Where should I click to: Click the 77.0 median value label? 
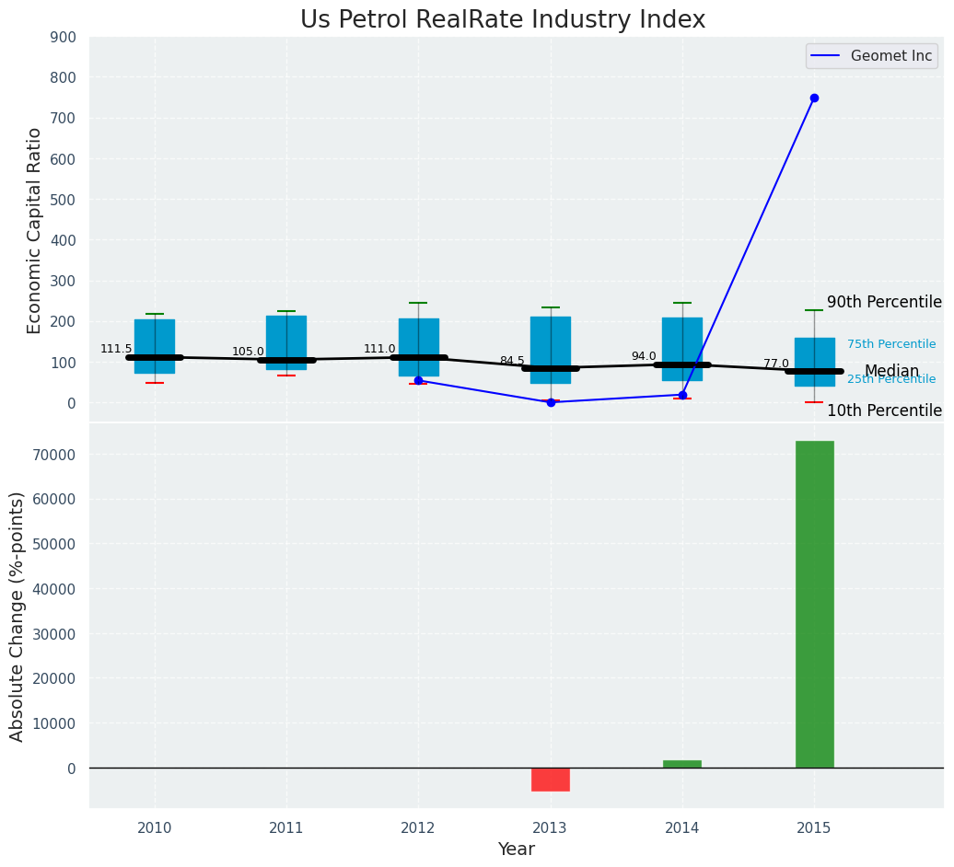point(775,364)
